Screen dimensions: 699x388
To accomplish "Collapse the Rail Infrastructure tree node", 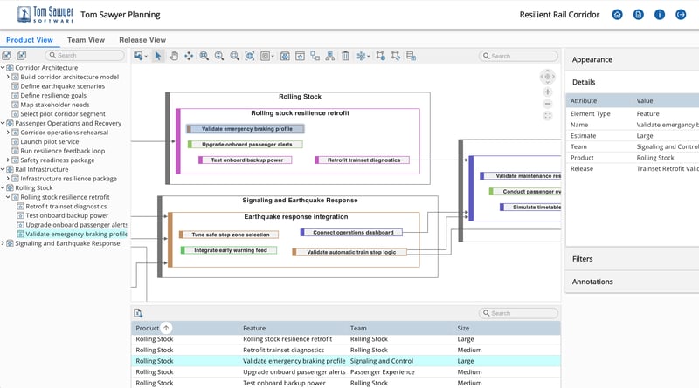I will tap(3, 169).
